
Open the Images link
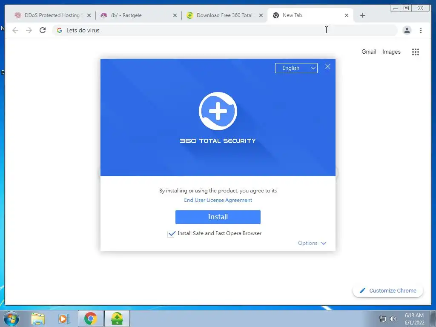point(391,52)
